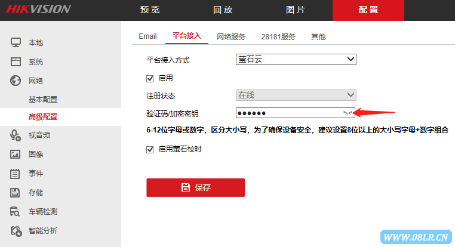The width and height of the screenshot is (455, 247).
Task: Click the 系统 system icon in sidebar
Action: point(16,62)
